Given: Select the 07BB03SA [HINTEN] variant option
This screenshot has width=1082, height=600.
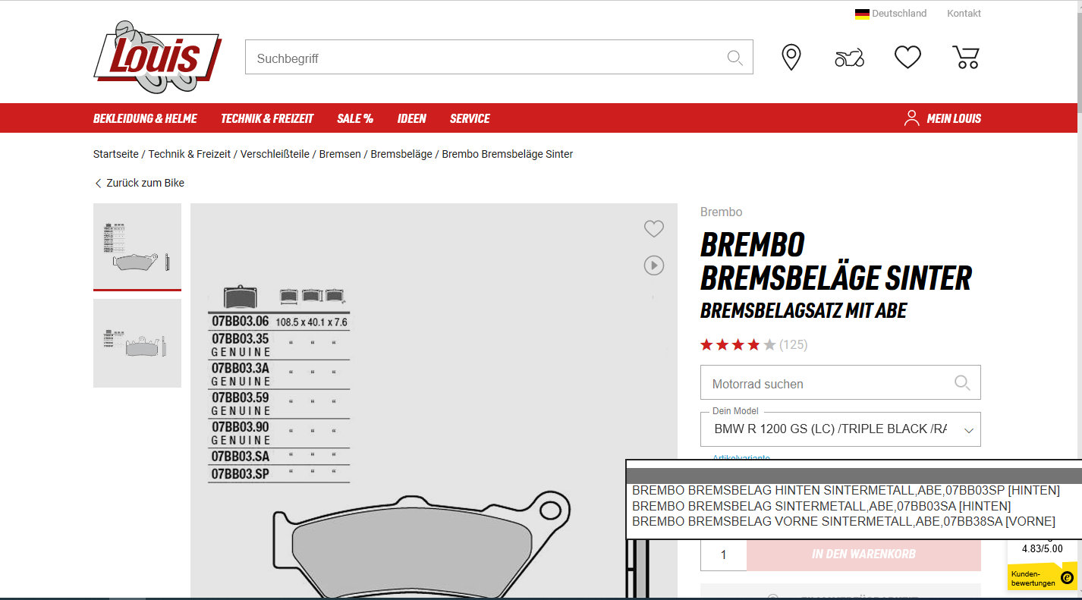Looking at the screenshot, I should (822, 506).
